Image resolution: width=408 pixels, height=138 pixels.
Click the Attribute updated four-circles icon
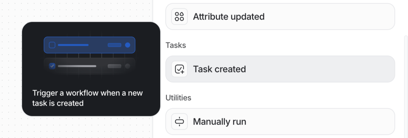coord(180,17)
